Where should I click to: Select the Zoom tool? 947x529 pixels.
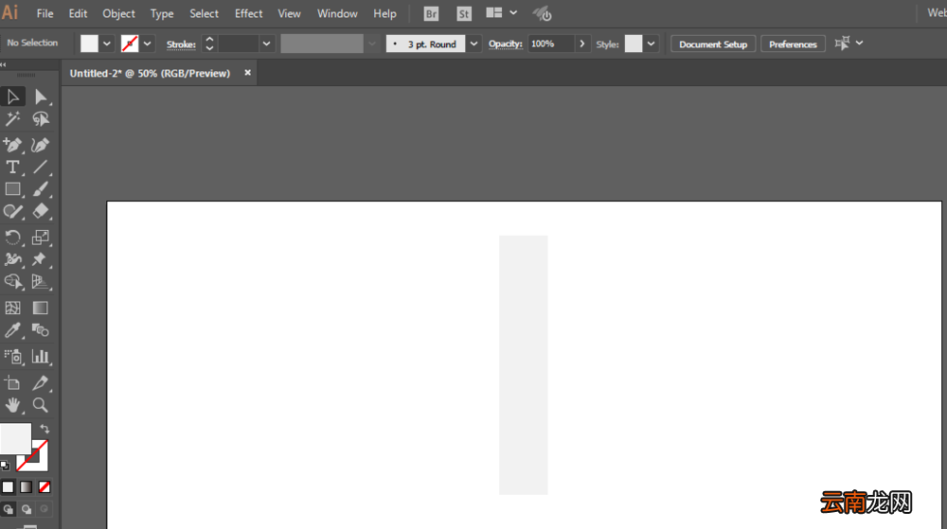click(41, 405)
